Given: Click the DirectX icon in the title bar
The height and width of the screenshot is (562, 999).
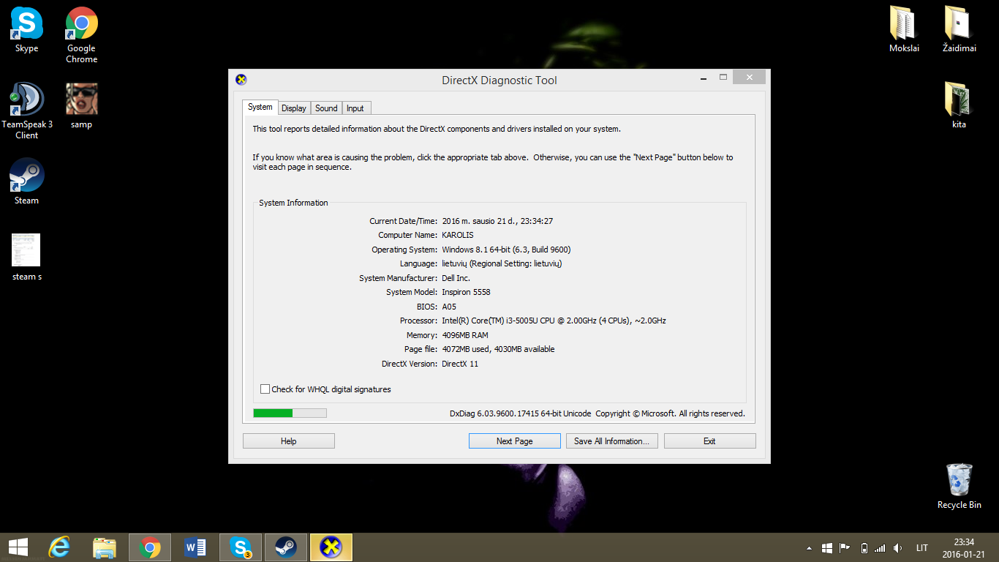Looking at the screenshot, I should coord(241,80).
